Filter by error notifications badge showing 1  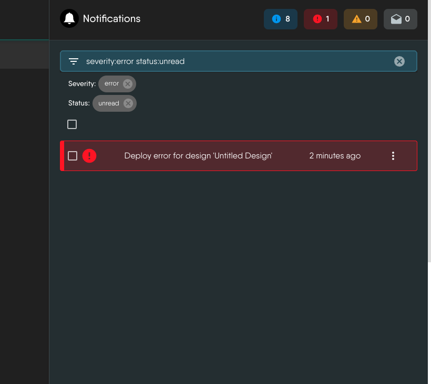[x=321, y=19]
